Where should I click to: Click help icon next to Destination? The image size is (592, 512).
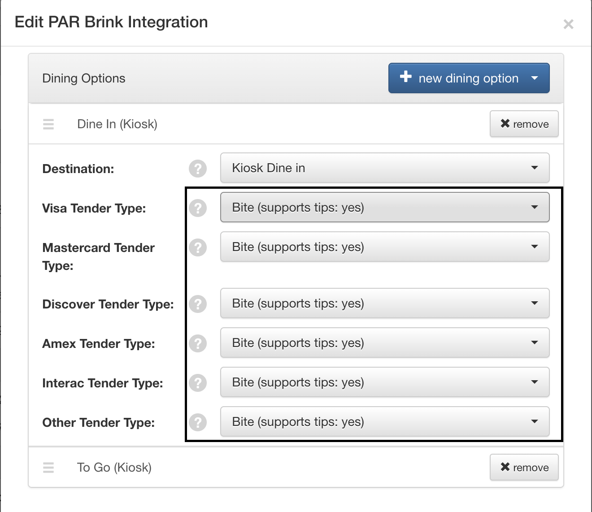[x=198, y=169]
